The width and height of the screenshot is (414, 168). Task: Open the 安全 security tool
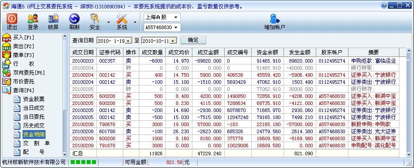(95, 22)
